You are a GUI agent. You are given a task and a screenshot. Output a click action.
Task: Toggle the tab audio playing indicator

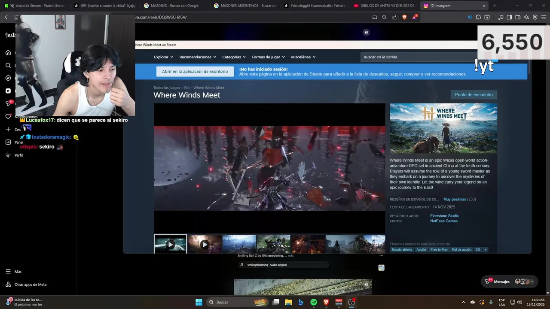pos(469,17)
